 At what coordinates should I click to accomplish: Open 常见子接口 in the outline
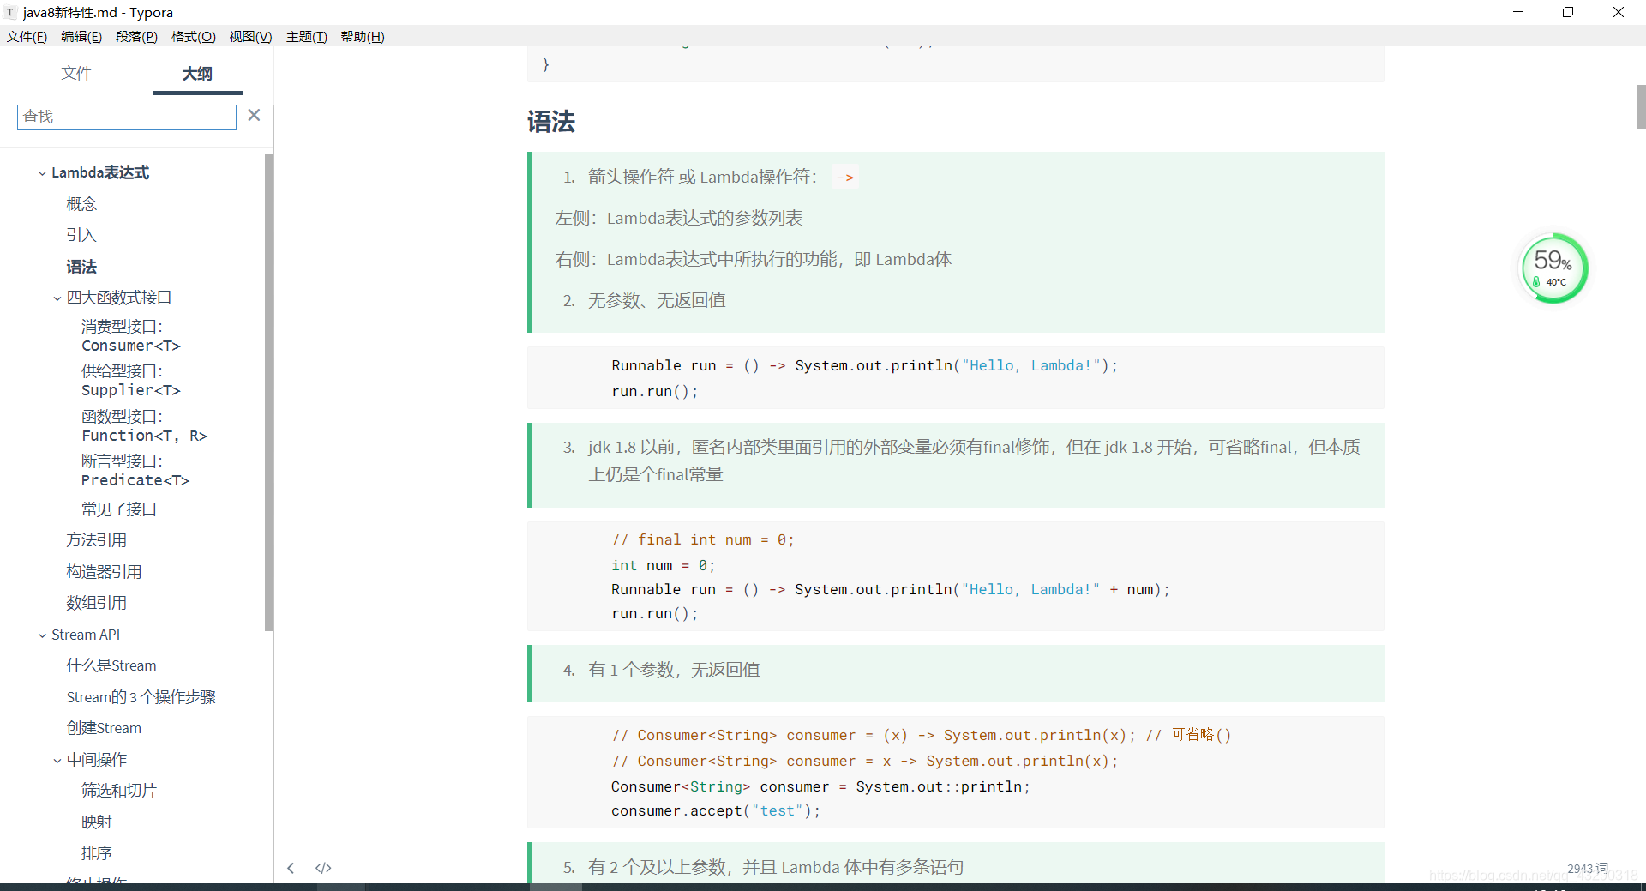coord(118,509)
